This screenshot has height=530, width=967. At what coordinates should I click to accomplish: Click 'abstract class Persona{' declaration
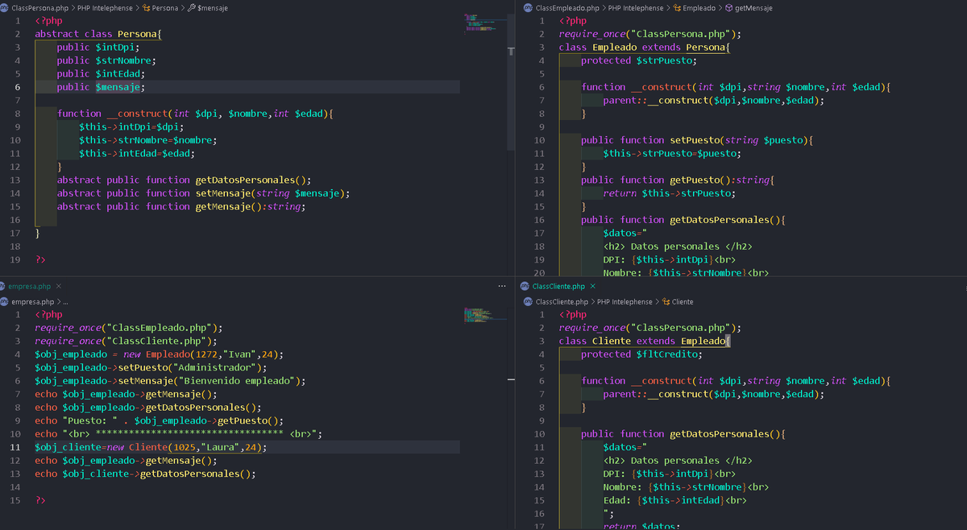coord(99,34)
